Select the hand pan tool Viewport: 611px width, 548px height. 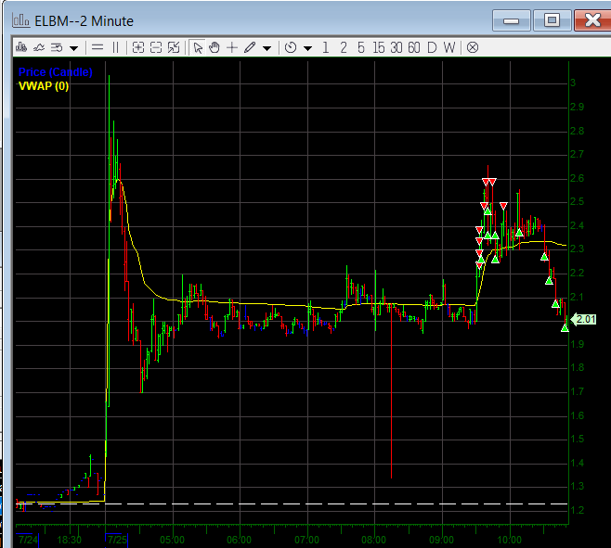click(214, 47)
